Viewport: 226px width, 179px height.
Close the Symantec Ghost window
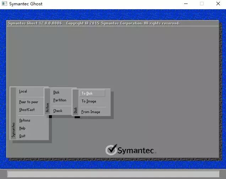click(x=218, y=4)
